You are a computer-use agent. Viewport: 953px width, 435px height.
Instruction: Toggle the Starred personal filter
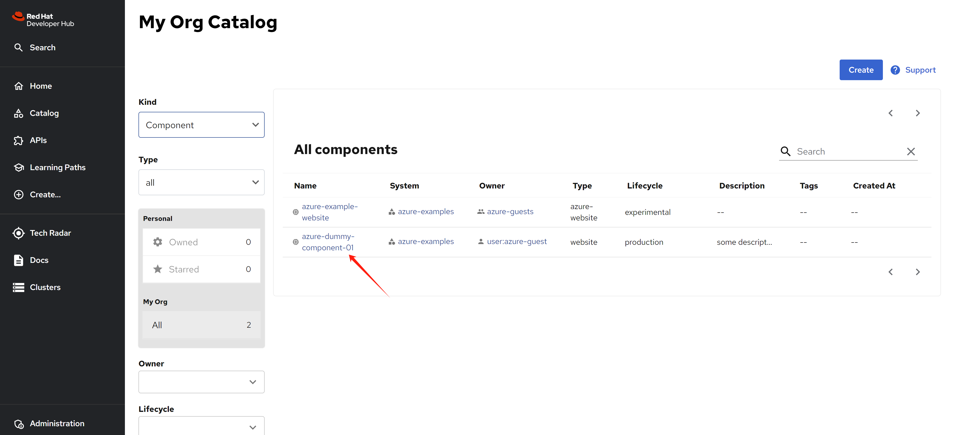202,269
